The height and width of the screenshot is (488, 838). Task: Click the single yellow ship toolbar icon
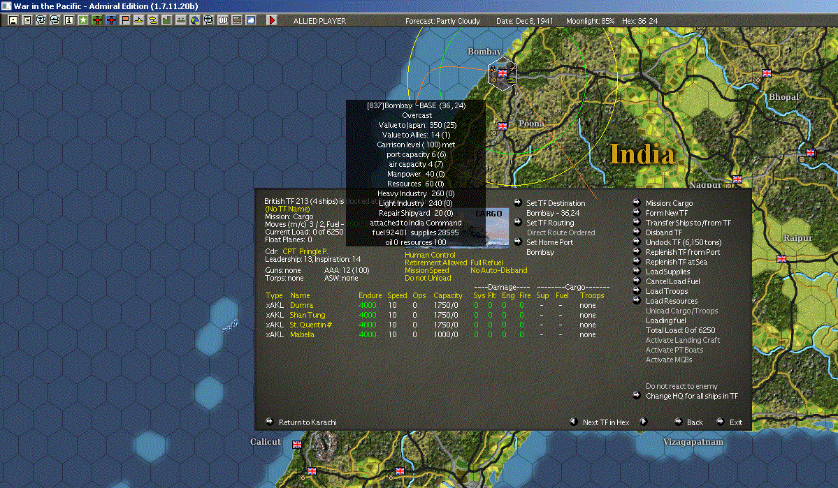pos(138,20)
